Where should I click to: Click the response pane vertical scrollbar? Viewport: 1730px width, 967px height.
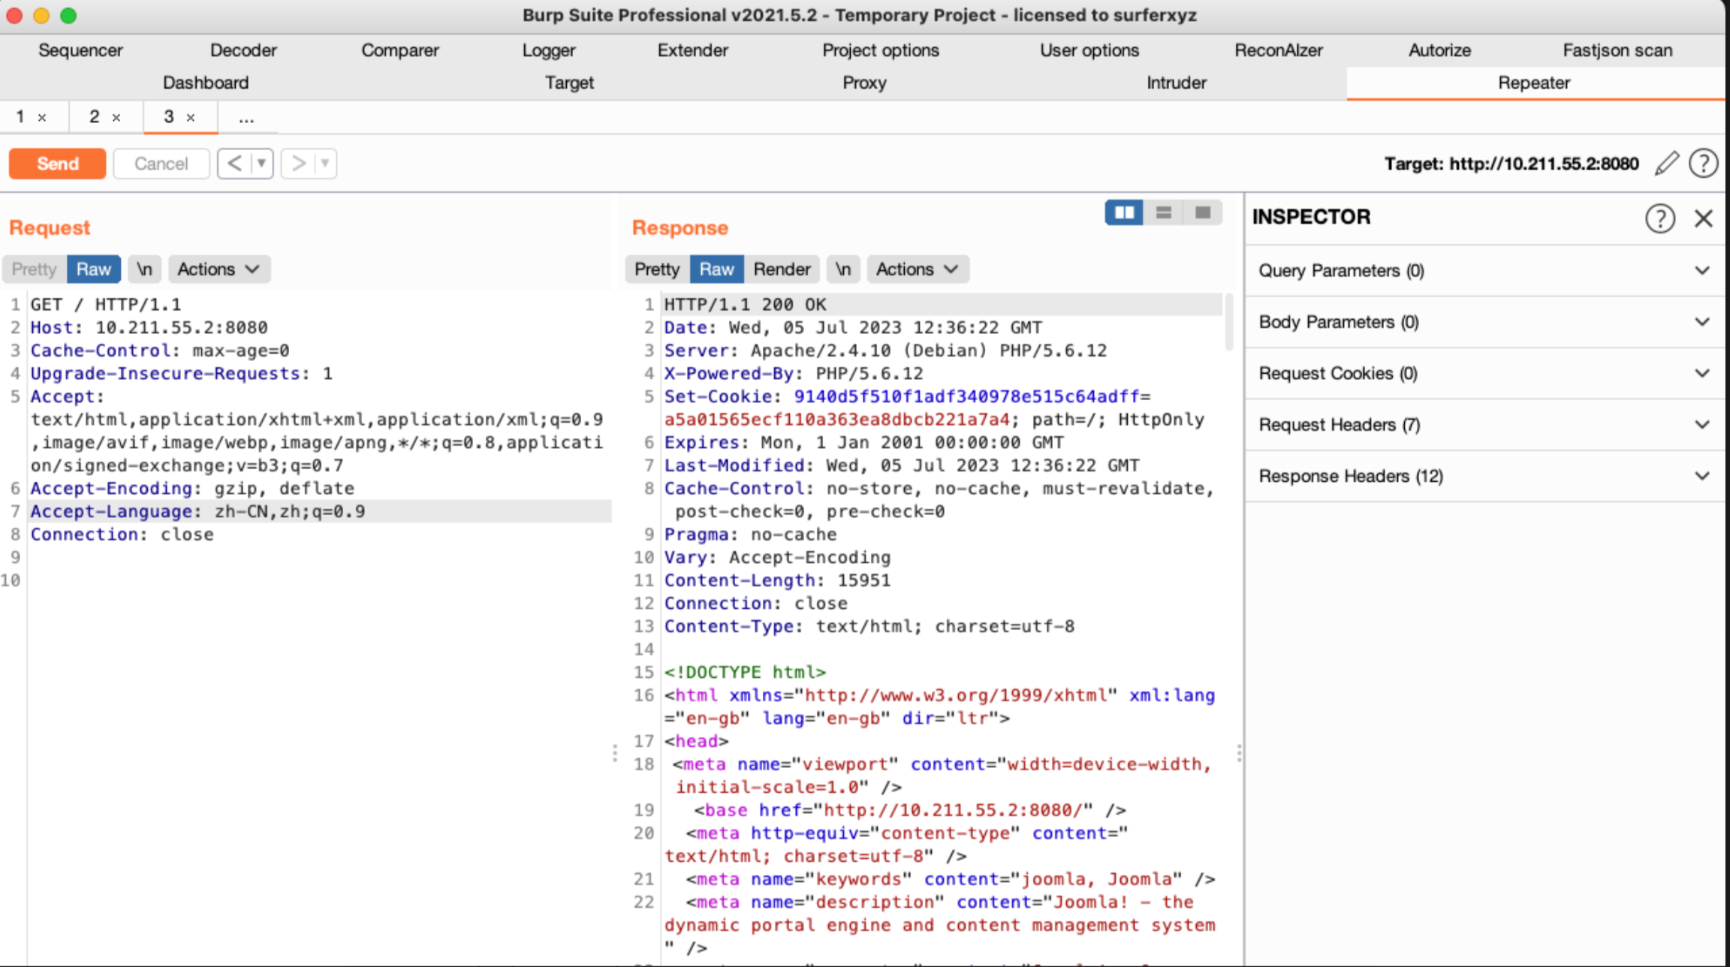[1229, 322]
